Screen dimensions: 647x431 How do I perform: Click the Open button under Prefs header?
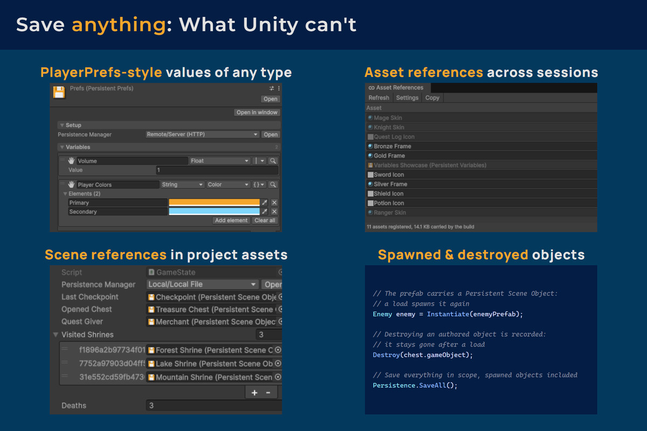click(271, 99)
